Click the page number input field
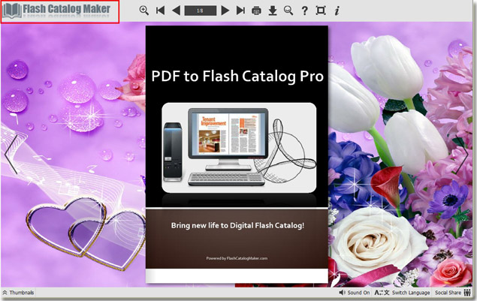Screen dimensions: 477x301 pyautogui.click(x=200, y=11)
